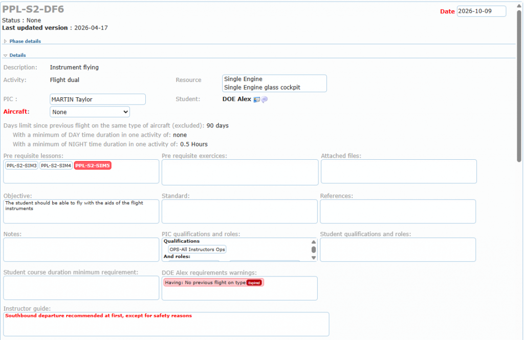Click the bold 'Qualifications' heading in PIC list
Screen dimensions: 524x340
tap(182, 241)
